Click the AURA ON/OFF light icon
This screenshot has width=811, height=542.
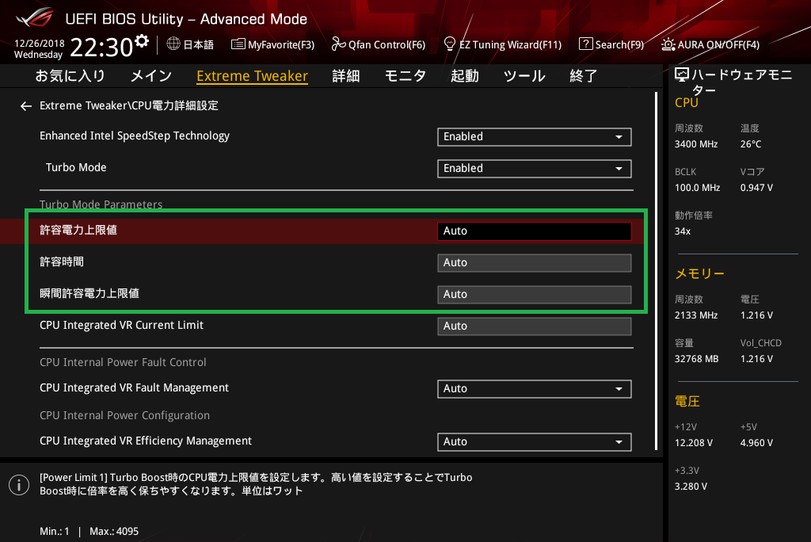click(668, 44)
